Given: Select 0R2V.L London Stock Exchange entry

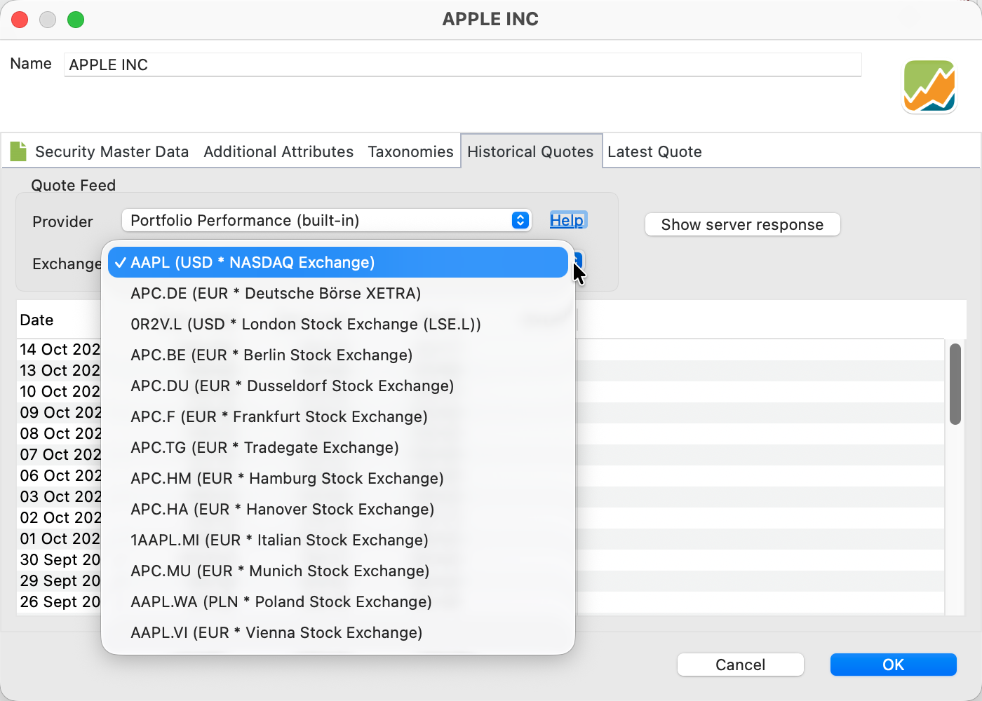Looking at the screenshot, I should coord(305,324).
